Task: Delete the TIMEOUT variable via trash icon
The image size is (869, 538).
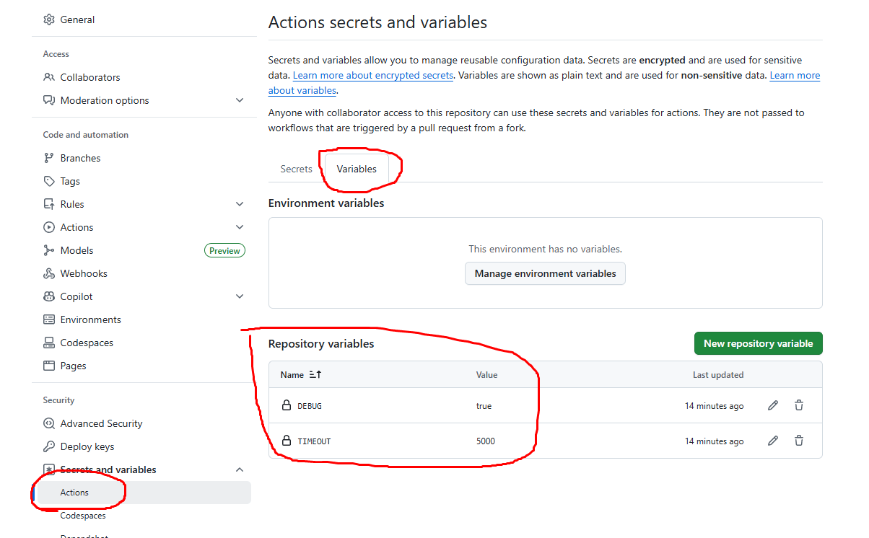Action: pos(799,441)
